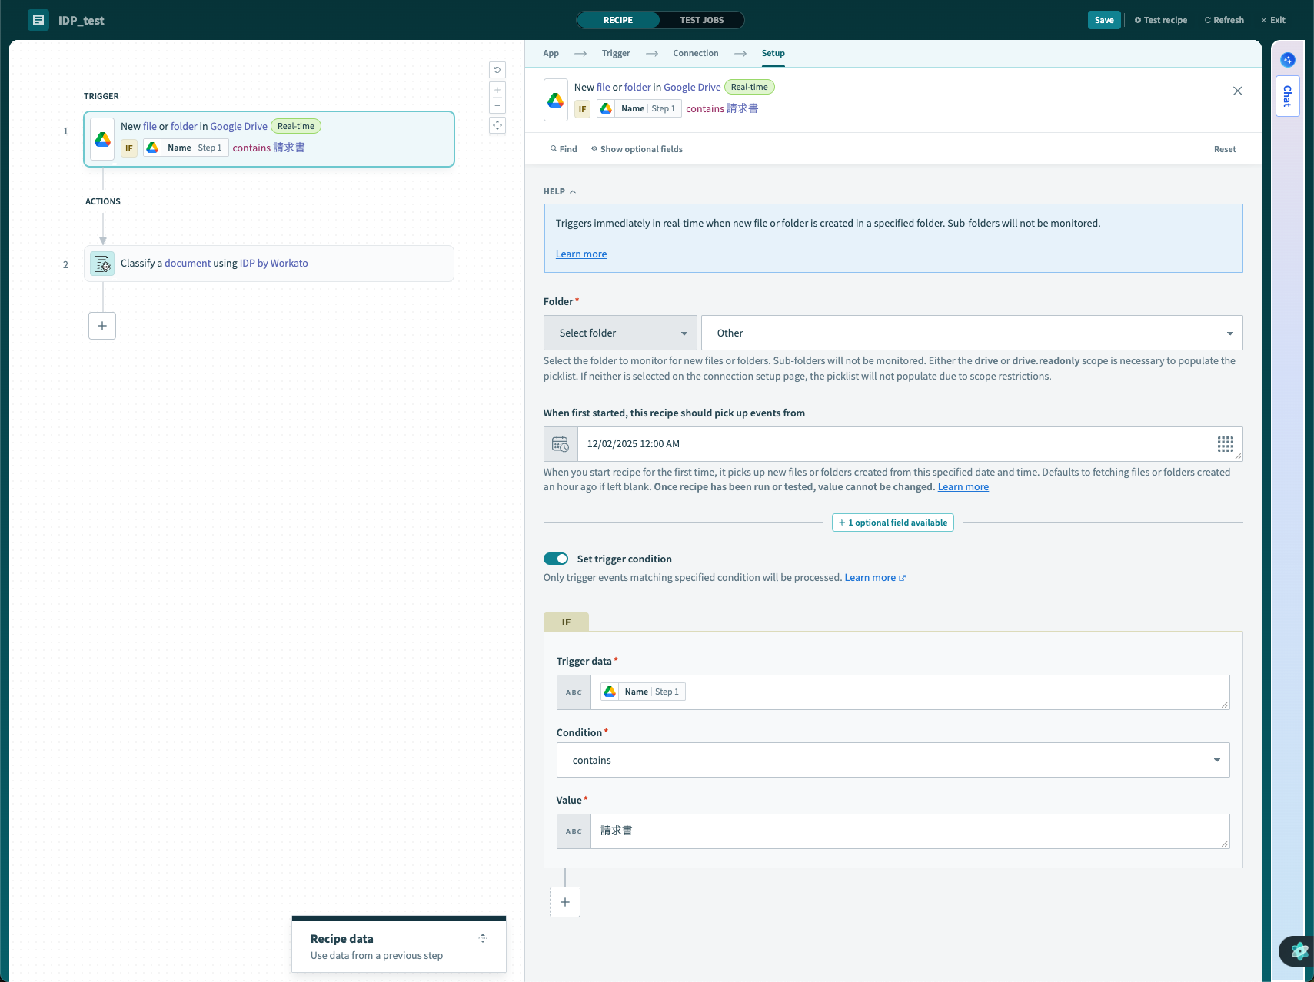
Task: Go to the App breadcrumb tab
Action: pos(551,53)
